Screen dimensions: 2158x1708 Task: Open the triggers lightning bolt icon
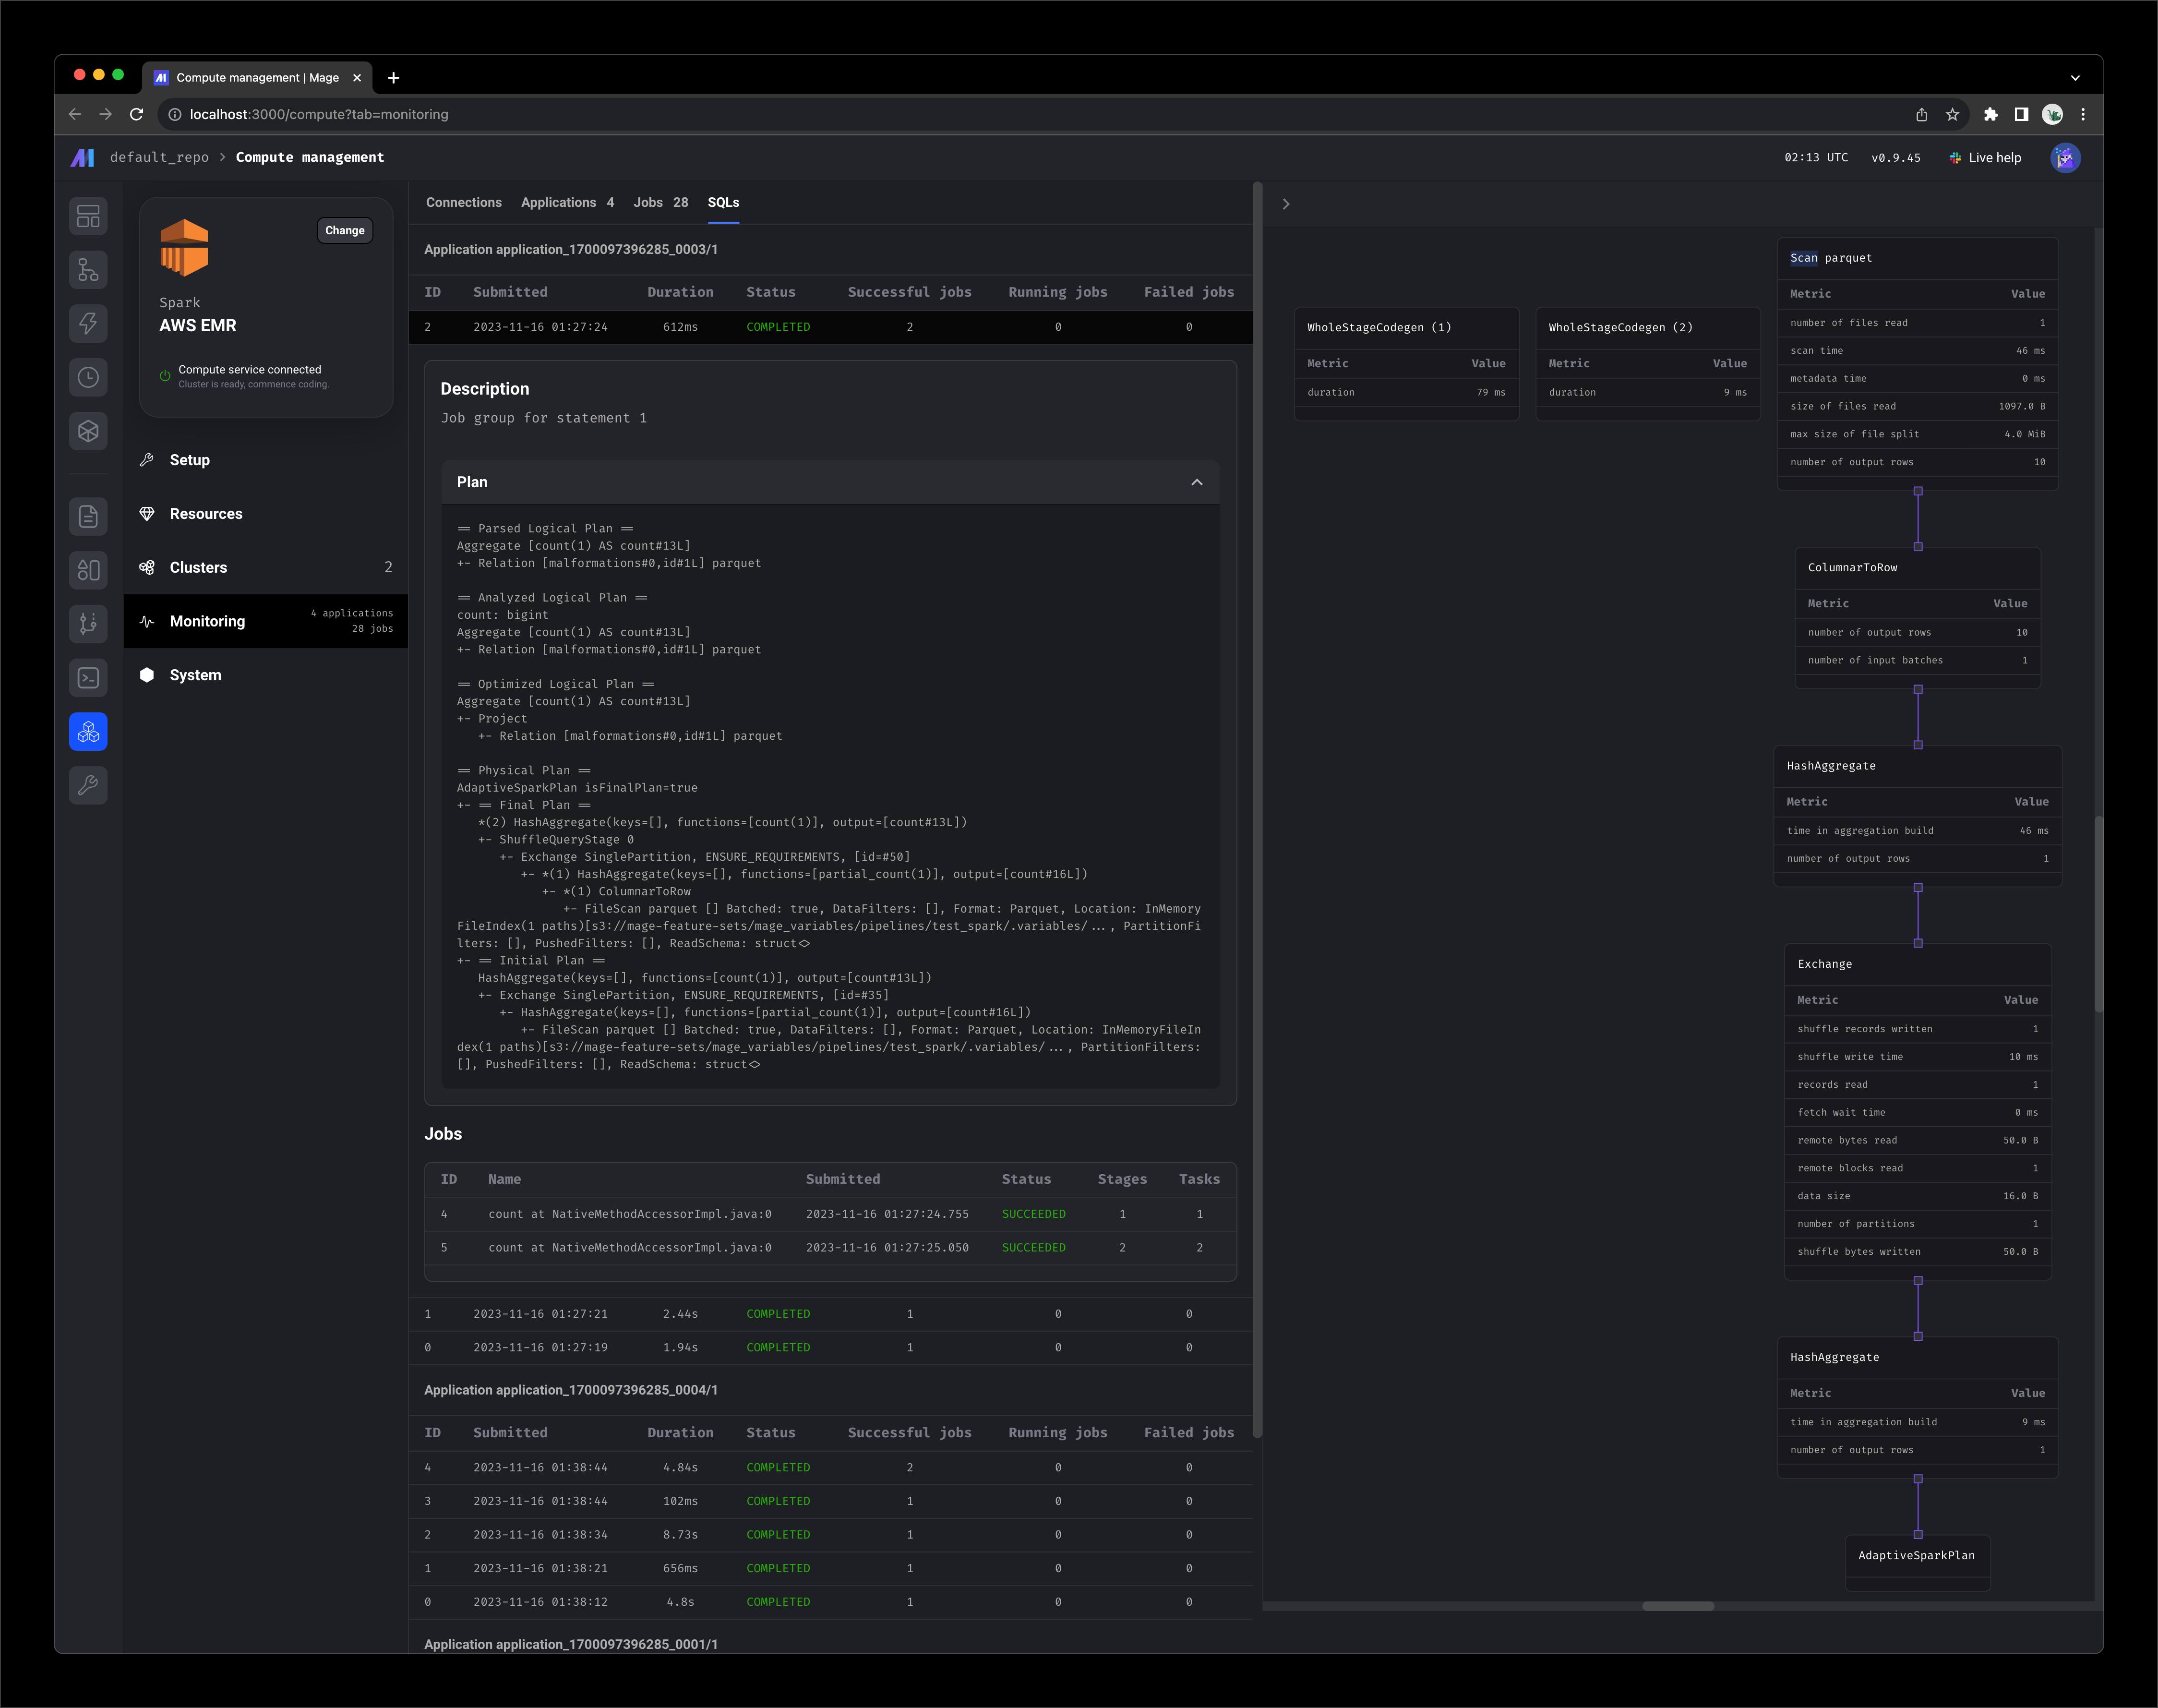[x=88, y=323]
